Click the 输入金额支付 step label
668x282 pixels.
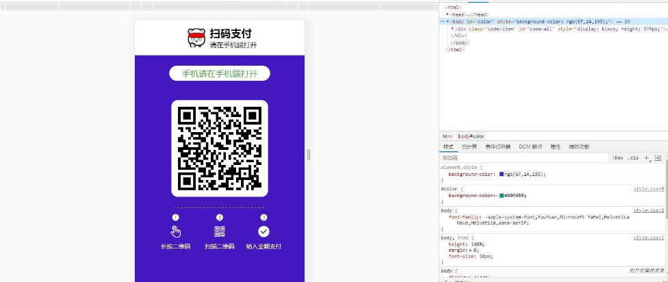tap(264, 246)
